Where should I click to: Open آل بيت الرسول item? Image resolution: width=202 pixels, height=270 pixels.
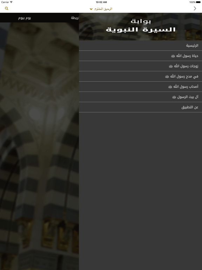140,97
